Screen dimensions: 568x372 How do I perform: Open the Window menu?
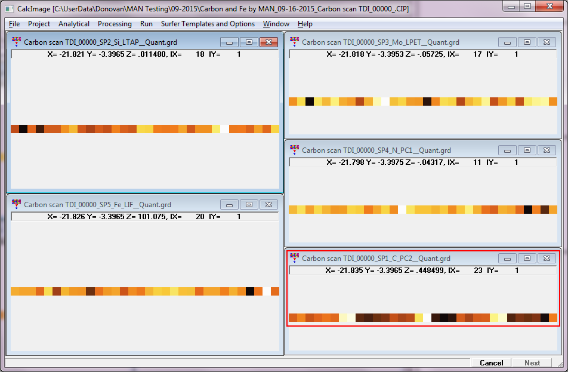point(276,24)
